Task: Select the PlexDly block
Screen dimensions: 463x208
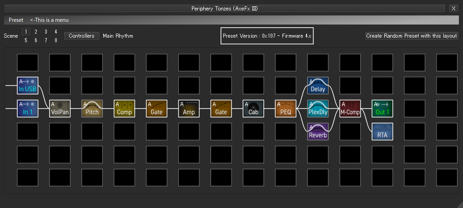Action: (318, 109)
